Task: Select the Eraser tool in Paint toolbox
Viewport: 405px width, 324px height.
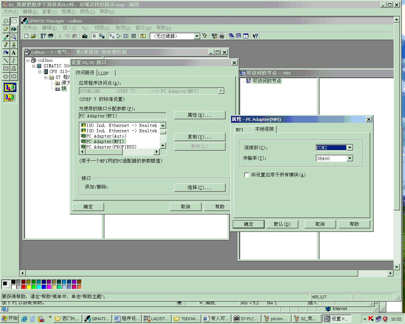Action: 6,29
